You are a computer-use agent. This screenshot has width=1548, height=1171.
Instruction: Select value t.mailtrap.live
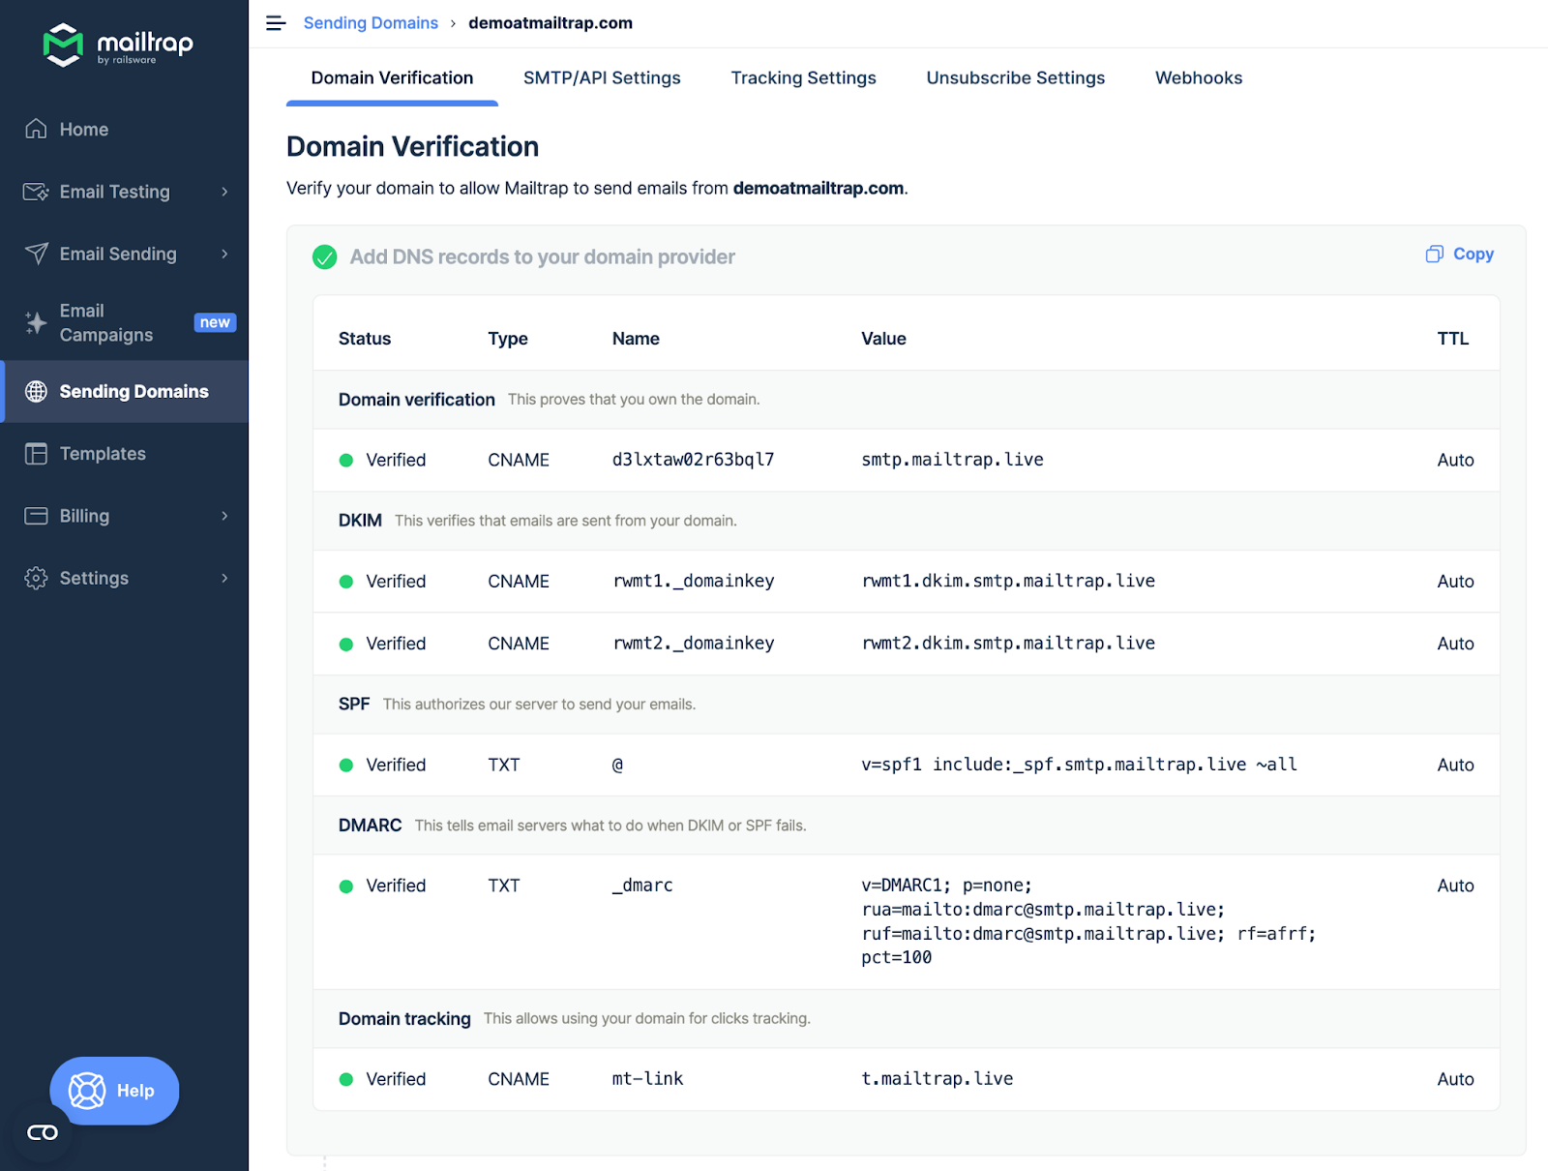(x=937, y=1079)
